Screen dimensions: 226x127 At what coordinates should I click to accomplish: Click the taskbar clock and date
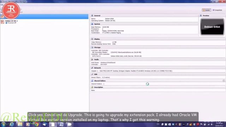coord(219,125)
